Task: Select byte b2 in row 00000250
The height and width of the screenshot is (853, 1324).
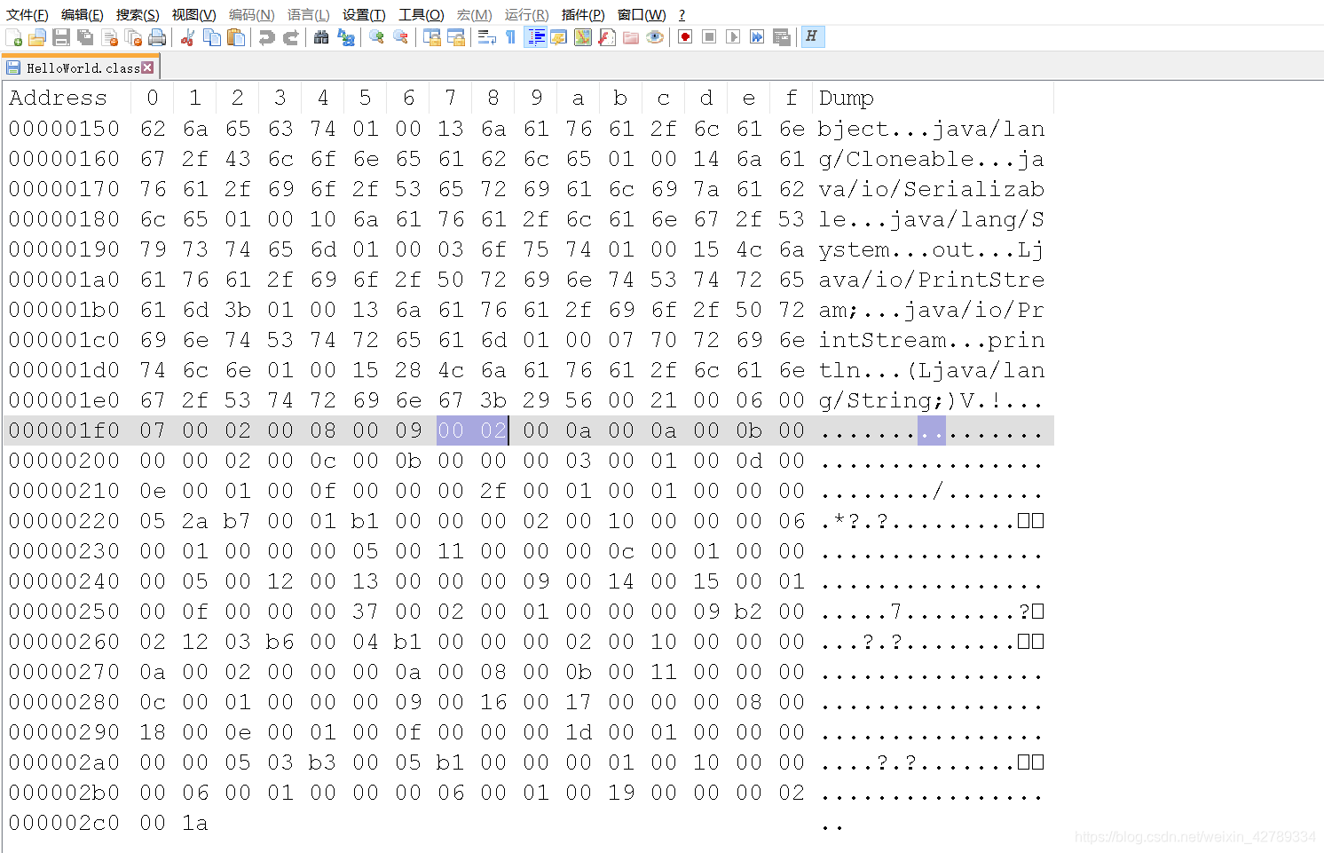Action: click(x=749, y=612)
